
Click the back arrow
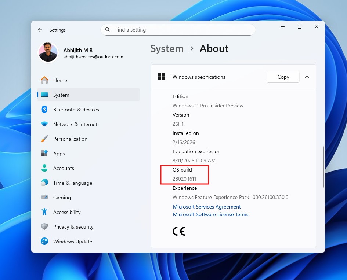point(40,30)
